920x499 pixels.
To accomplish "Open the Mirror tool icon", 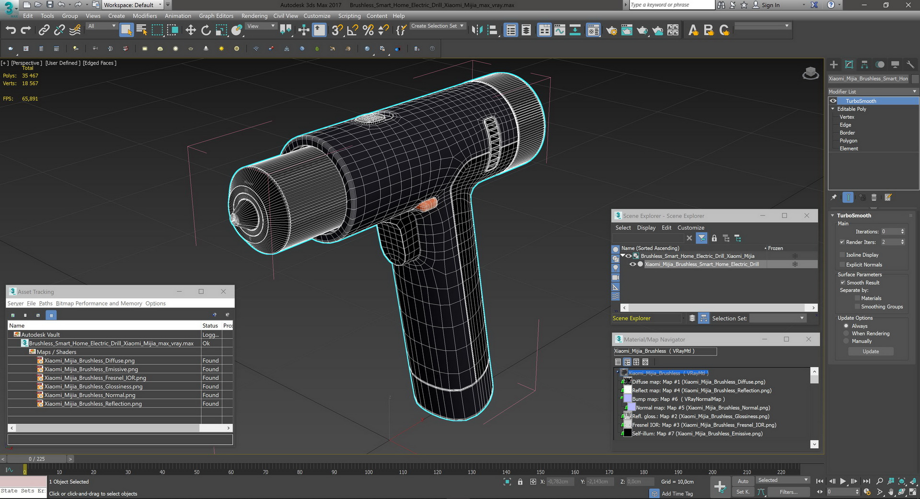I will [477, 30].
